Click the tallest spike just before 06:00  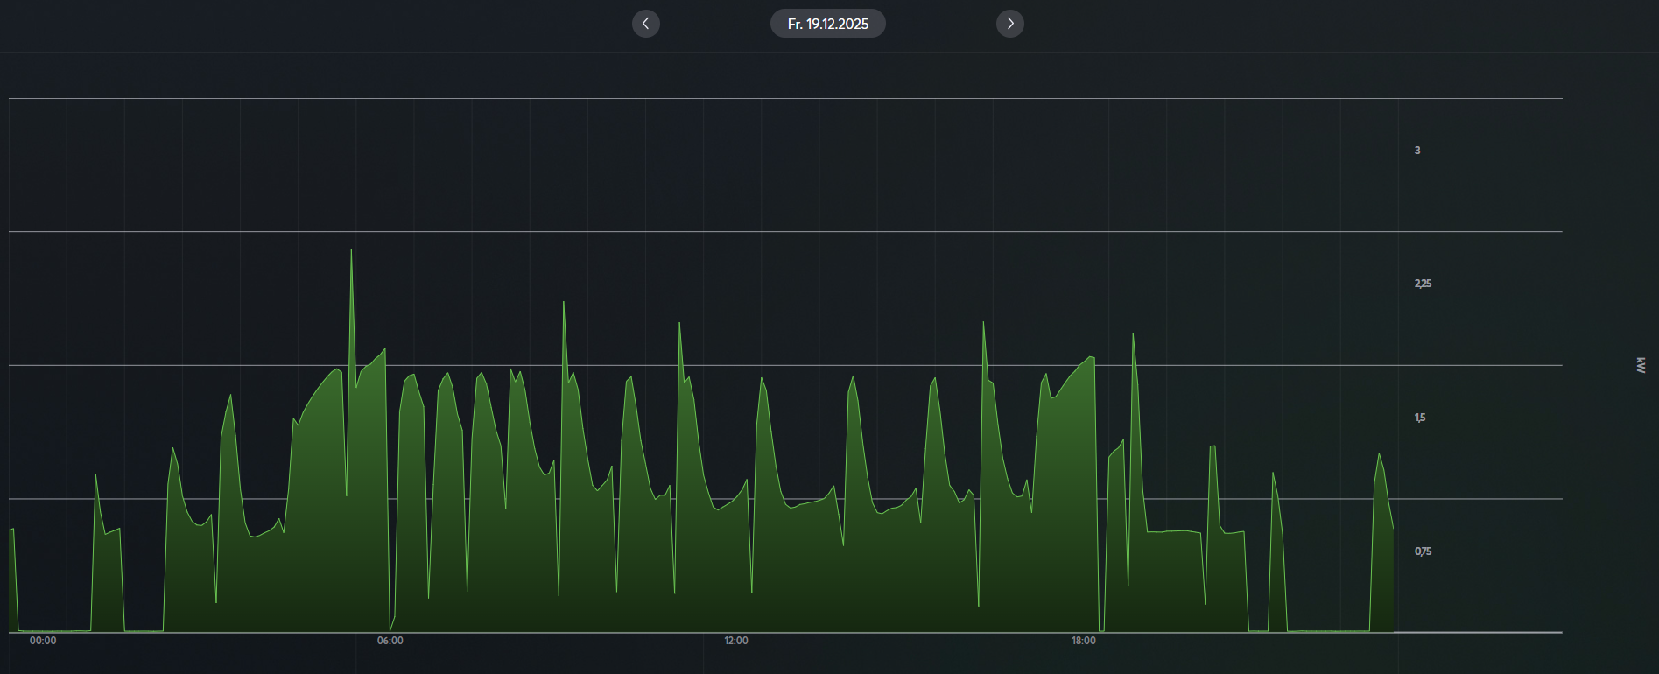pyautogui.click(x=351, y=251)
